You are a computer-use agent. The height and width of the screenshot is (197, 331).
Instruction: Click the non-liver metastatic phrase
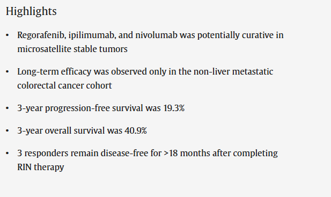233,71
